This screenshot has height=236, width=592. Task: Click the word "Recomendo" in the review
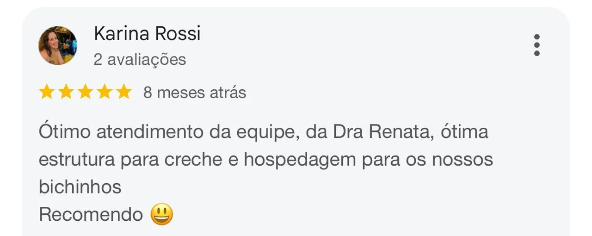tap(91, 215)
